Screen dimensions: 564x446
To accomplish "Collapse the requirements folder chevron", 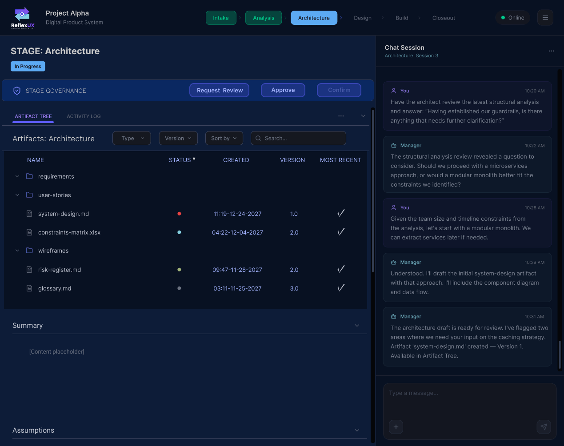I will click(x=17, y=176).
